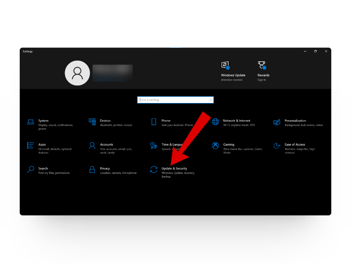Click the Search magnifier category icon
Image resolution: width=351 pixels, height=263 pixels.
(x=30, y=169)
